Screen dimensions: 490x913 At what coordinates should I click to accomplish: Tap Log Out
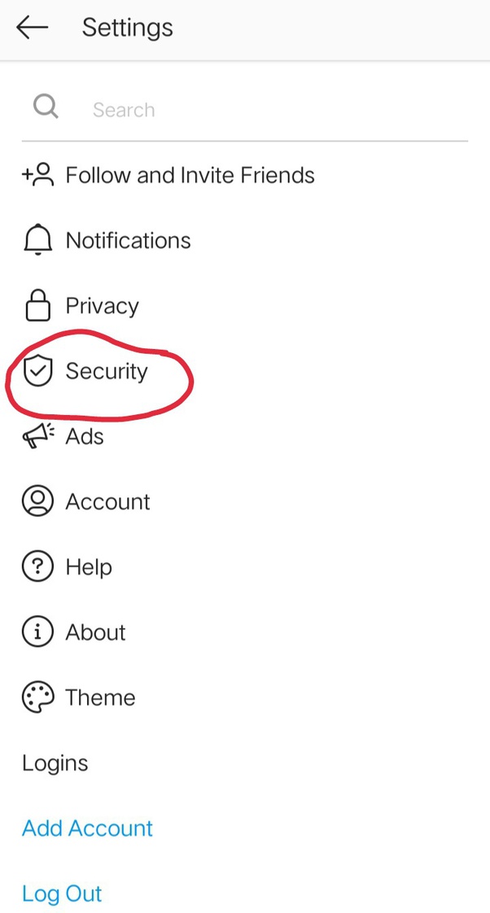pyautogui.click(x=62, y=893)
